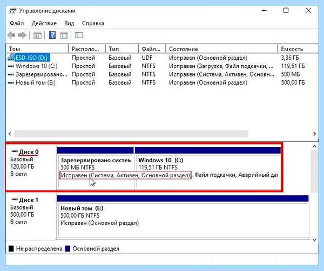Click the Disk Management title bar icon
The image size is (324, 271).
(12, 11)
